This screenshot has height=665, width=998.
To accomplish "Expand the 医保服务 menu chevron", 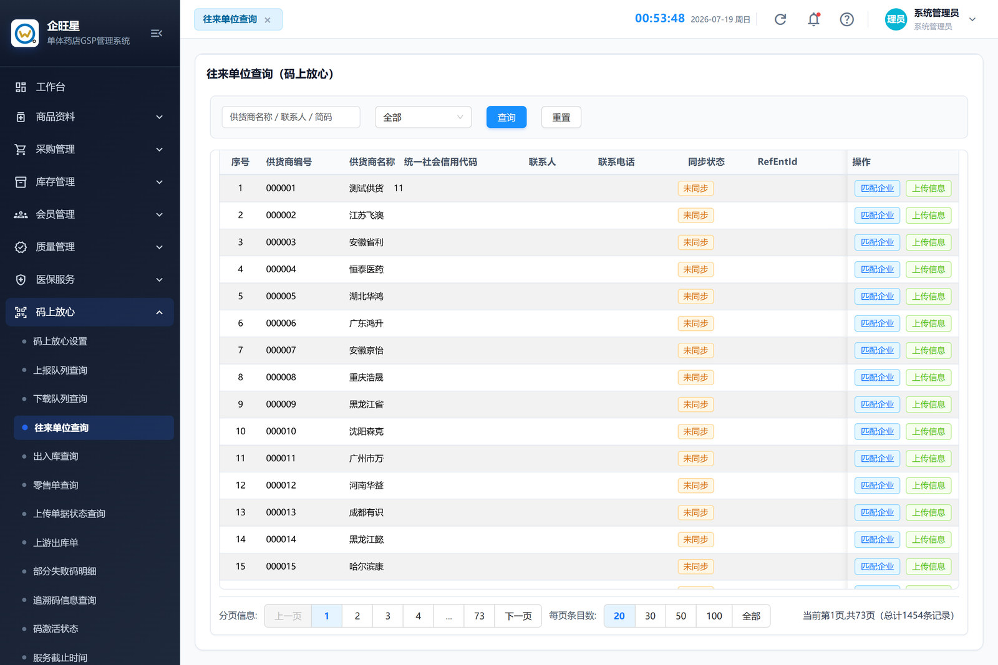I will (x=159, y=280).
